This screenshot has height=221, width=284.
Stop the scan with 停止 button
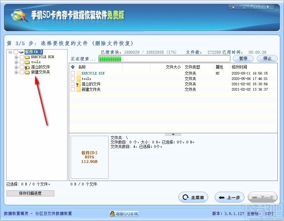(x=267, y=58)
